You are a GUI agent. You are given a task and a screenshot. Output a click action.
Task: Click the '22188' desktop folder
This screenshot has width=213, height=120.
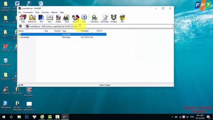point(6,19)
